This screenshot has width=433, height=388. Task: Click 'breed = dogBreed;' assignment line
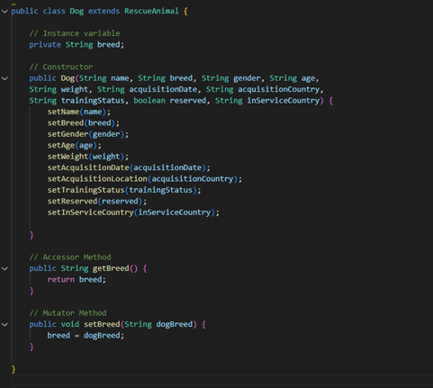tap(86, 336)
